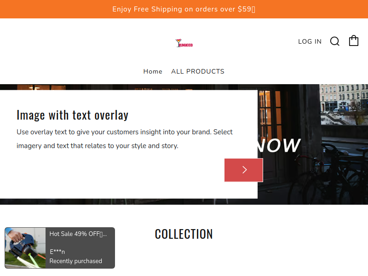Viewport: 368px width, 276px height.
Task: Click the white text overlay card
Action: pos(129,144)
